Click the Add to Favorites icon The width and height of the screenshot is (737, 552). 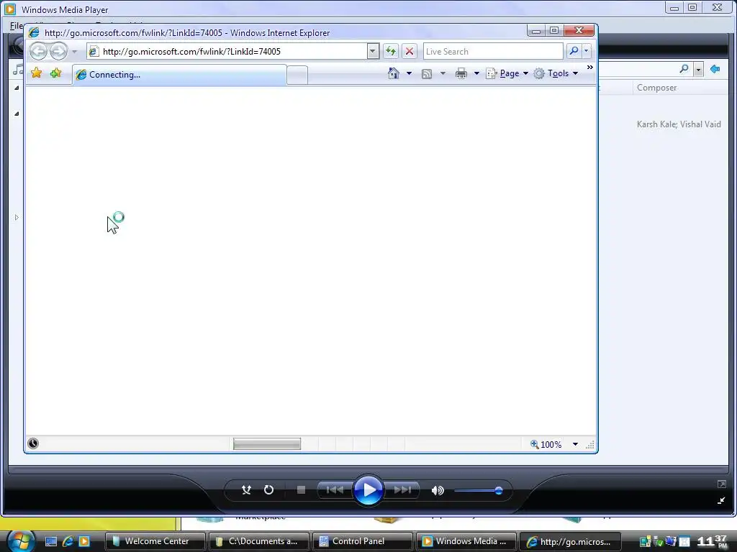56,73
